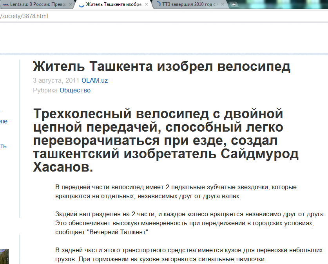Switch to the Lenta.ru tab
The width and height of the screenshot is (328, 264).
[37, 5]
